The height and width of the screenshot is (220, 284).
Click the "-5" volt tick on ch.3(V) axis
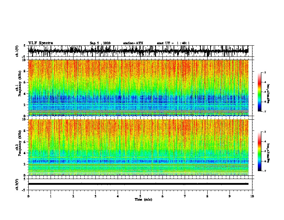click(24, 190)
